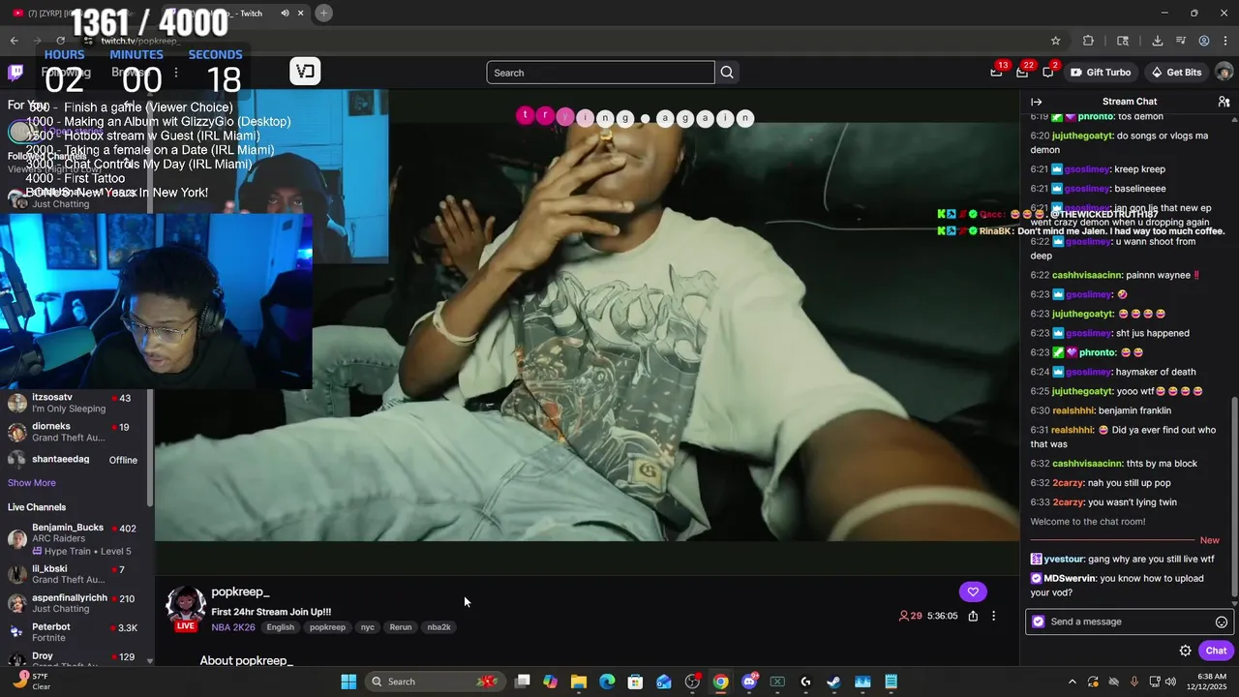Open Windows Start menu
The image size is (1239, 697).
point(348,682)
